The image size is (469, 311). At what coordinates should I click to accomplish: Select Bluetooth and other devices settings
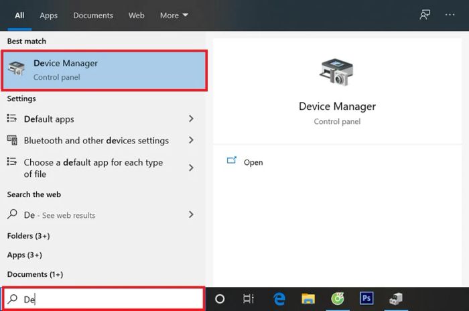coord(103,140)
